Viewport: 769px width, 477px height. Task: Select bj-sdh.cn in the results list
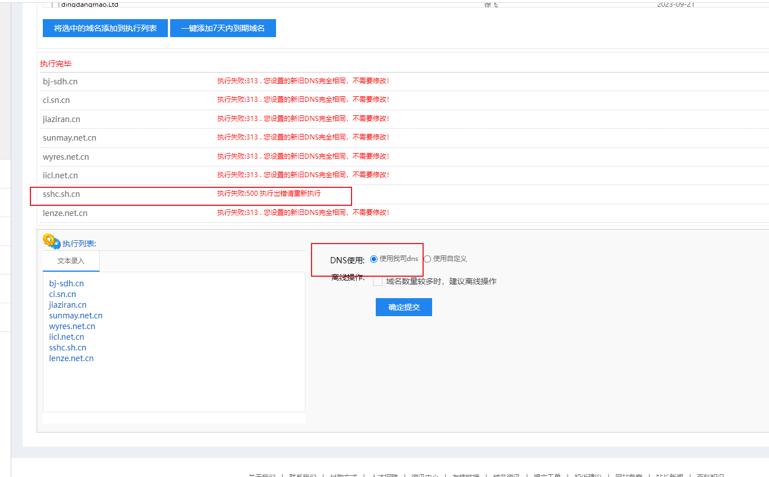point(60,82)
